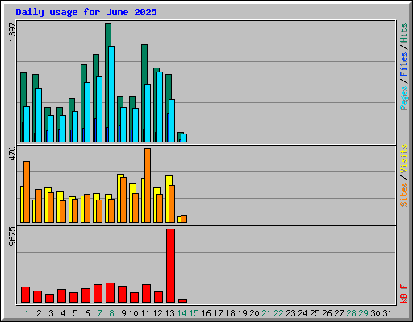The height and width of the screenshot is (322, 413).
Task: Click weekend day 14 on the date axis
Action: coord(181,313)
